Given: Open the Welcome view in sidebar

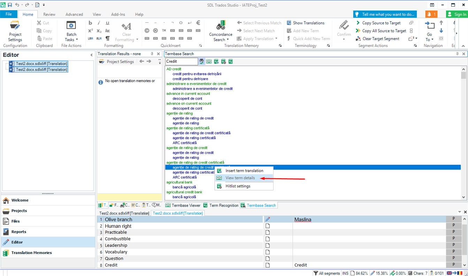Looking at the screenshot, I should pos(48,200).
